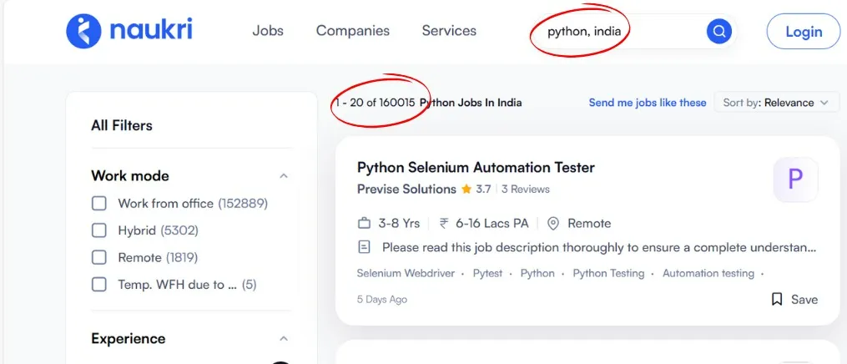Click the bookmark Save icon on job card
The width and height of the screenshot is (847, 364).
tap(777, 299)
